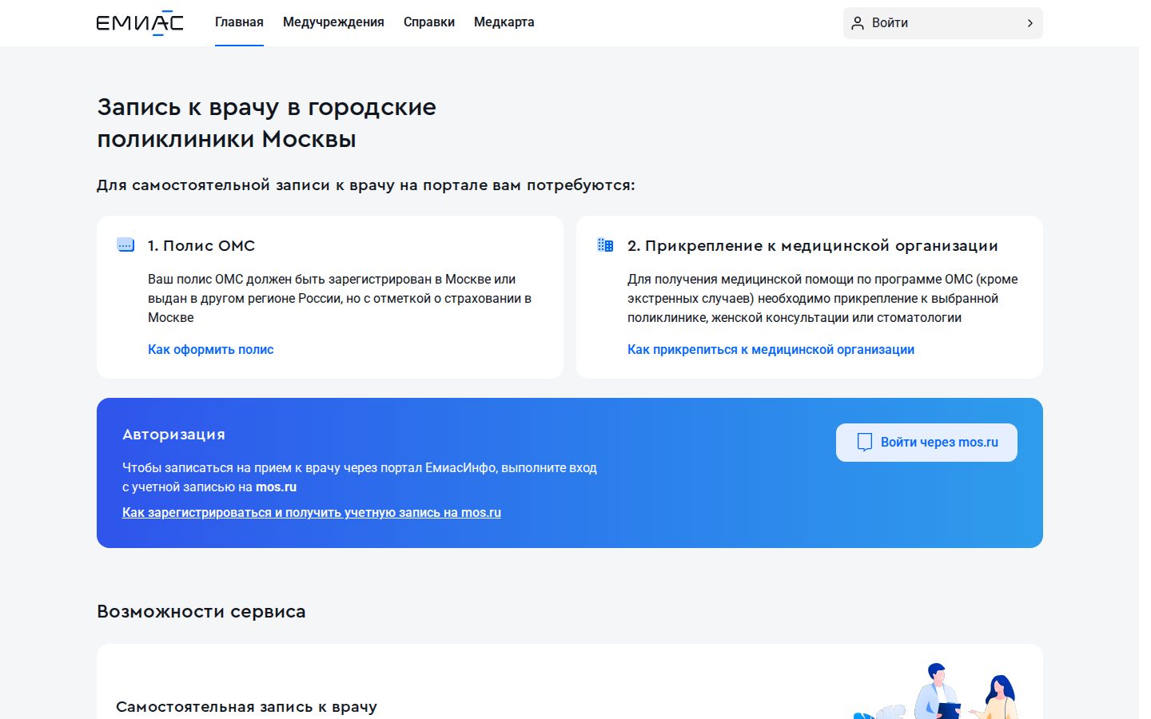The image size is (1151, 719).
Task: Click the building icon beside Прикрепление heading
Action: click(605, 245)
